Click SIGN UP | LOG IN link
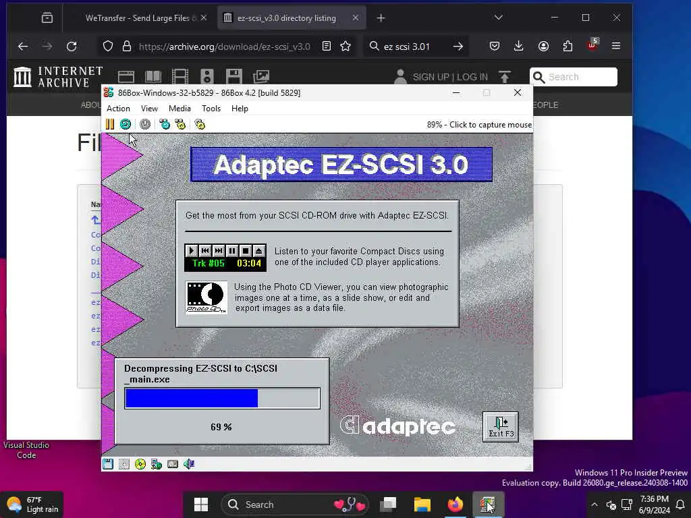Image resolution: width=691 pixels, height=518 pixels. 450,77
